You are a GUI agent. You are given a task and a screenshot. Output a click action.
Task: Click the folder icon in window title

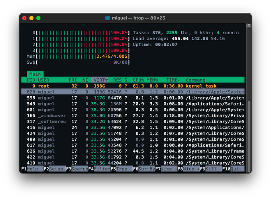108,18
